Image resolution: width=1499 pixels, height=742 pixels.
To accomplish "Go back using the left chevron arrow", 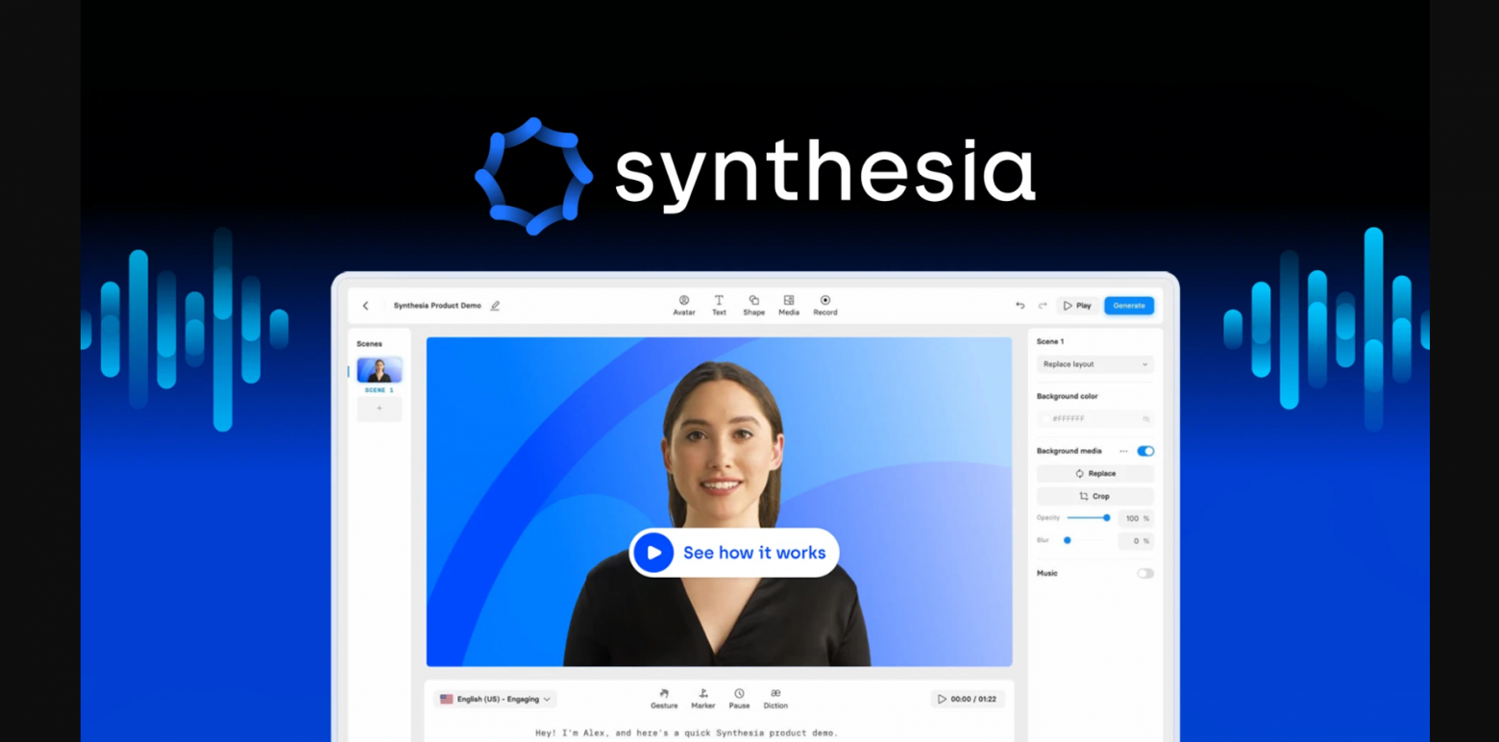I will coord(365,306).
